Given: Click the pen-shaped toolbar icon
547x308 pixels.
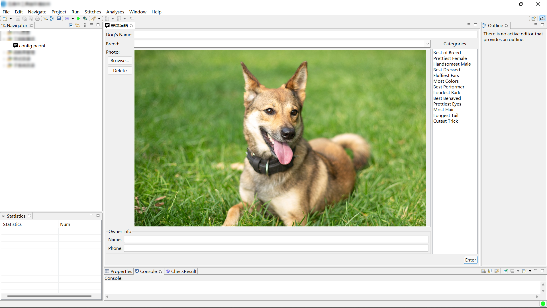Looking at the screenshot, I should tap(93, 19).
